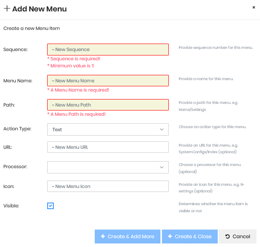Focus the New Menu Icon field
Viewport: 260px width, 247px height.
[108, 186]
